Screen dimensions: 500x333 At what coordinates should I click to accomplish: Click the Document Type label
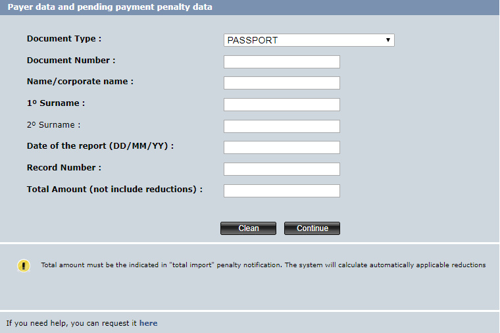click(64, 39)
